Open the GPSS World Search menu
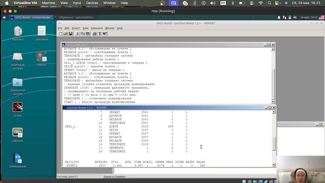The height and width of the screenshot is (183, 325). [x=76, y=28]
